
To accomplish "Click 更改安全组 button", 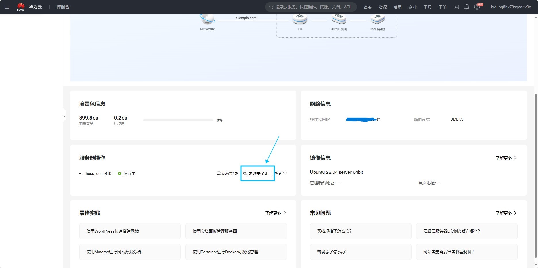I will (x=256, y=173).
